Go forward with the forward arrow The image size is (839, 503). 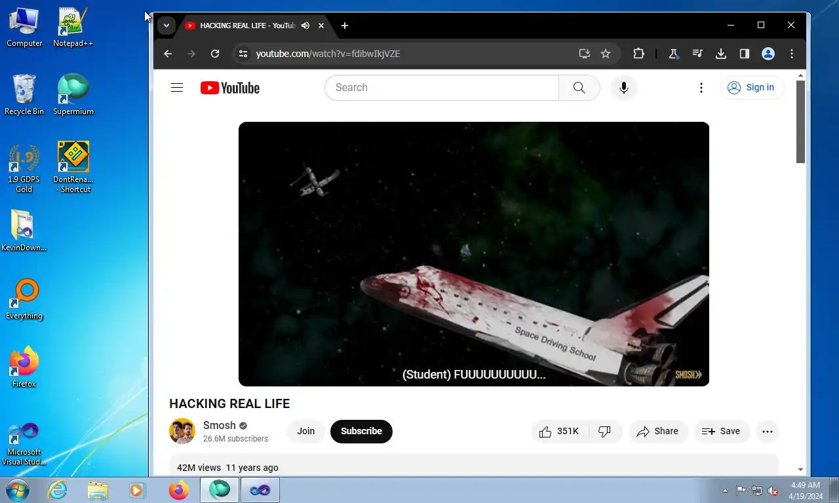click(191, 54)
